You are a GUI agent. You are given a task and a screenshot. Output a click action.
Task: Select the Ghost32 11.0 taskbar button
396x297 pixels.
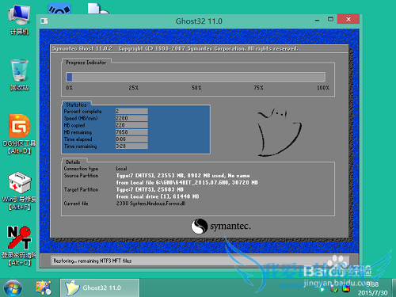pos(100,287)
